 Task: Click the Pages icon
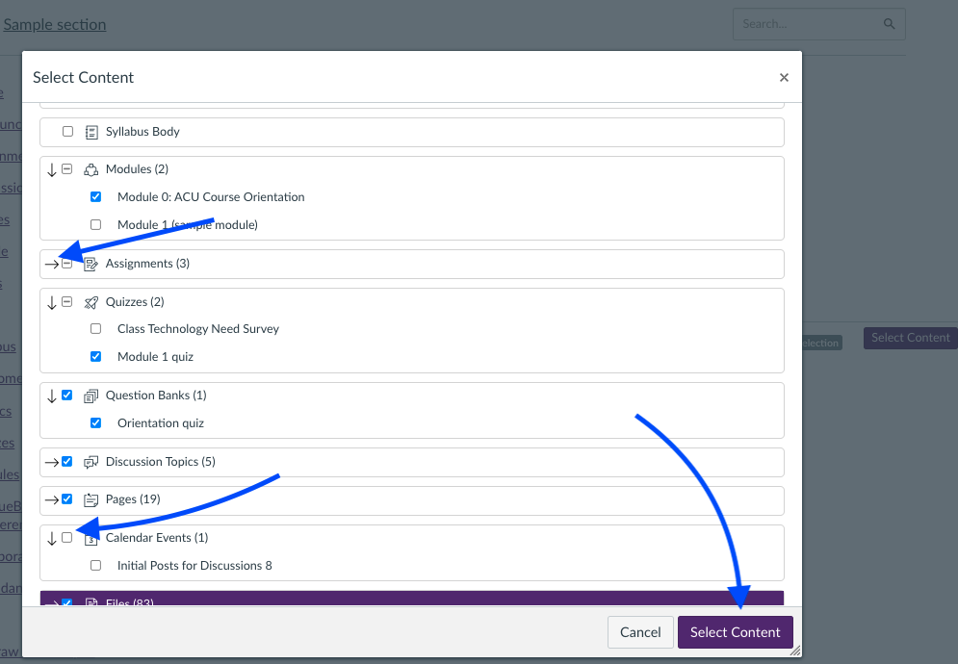(91, 499)
